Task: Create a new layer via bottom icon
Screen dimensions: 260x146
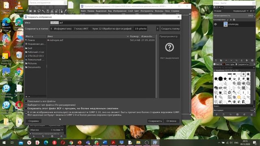Action: coord(216,60)
